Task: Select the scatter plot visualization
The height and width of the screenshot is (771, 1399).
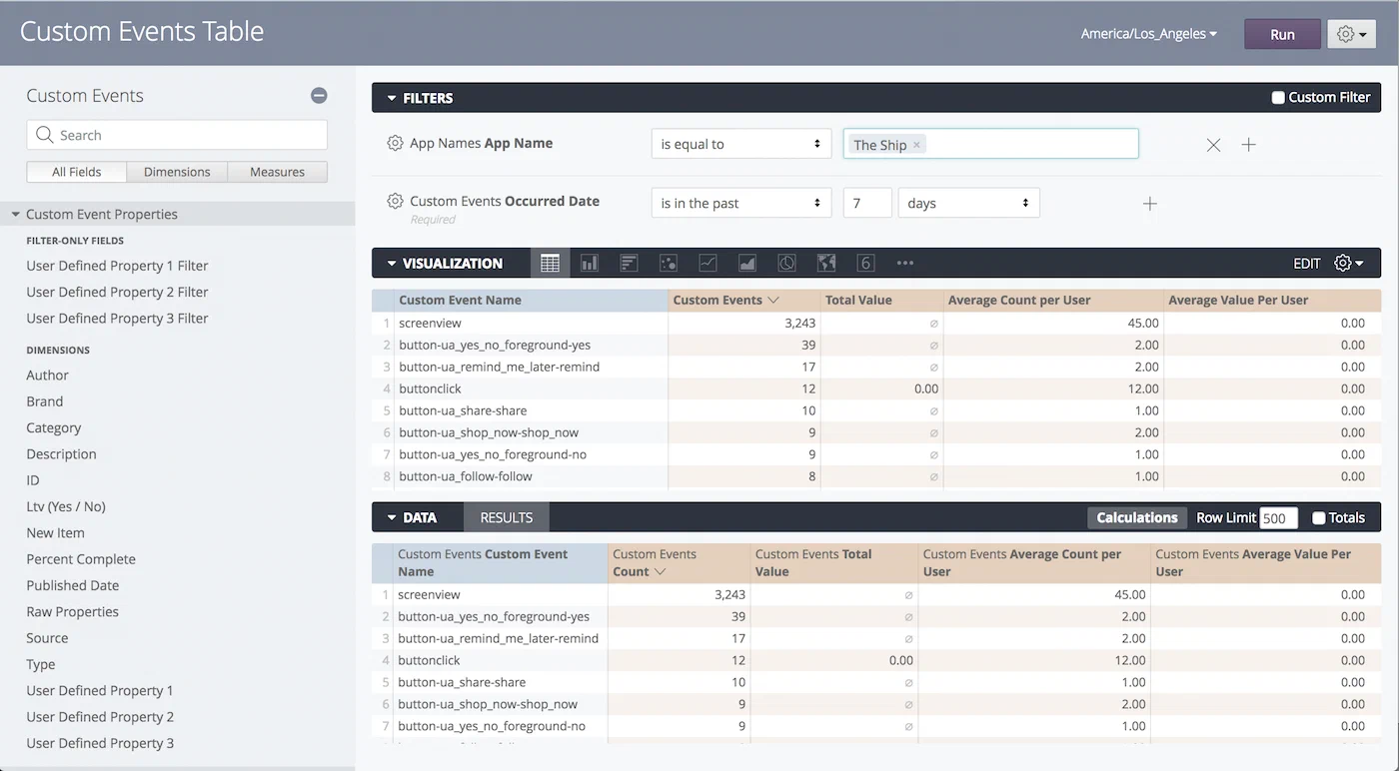Action: coord(669,263)
